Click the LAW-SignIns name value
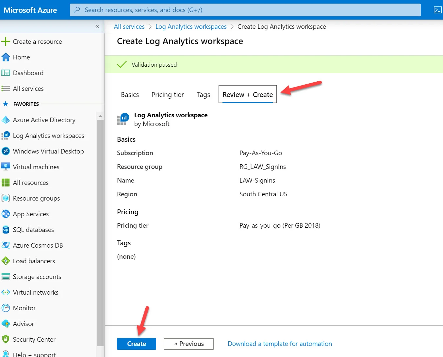This screenshot has width=443, height=357. click(257, 180)
